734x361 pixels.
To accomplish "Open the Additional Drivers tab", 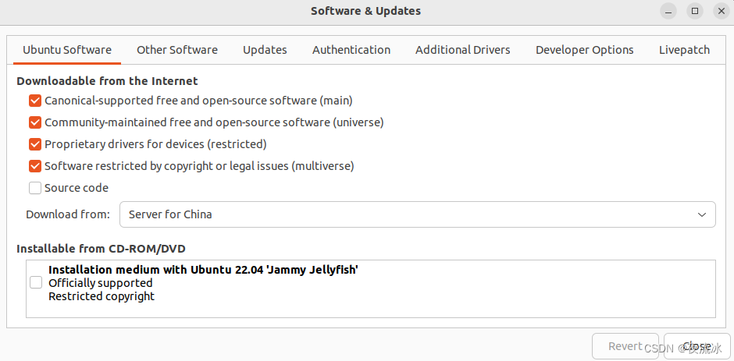I will 462,50.
